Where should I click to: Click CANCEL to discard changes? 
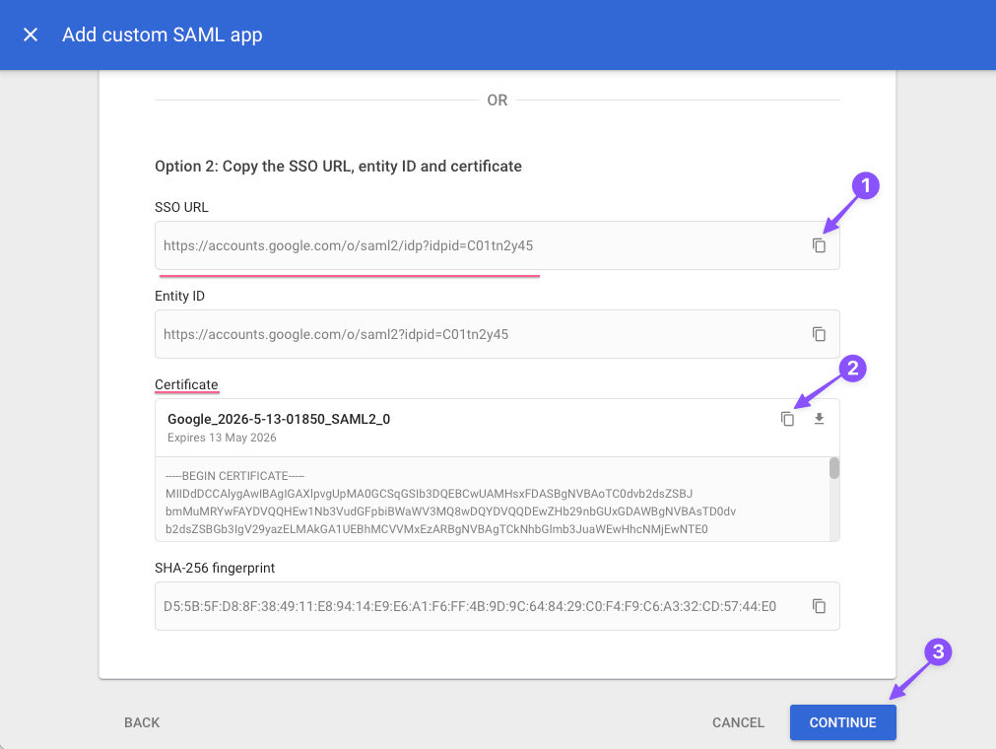click(738, 722)
